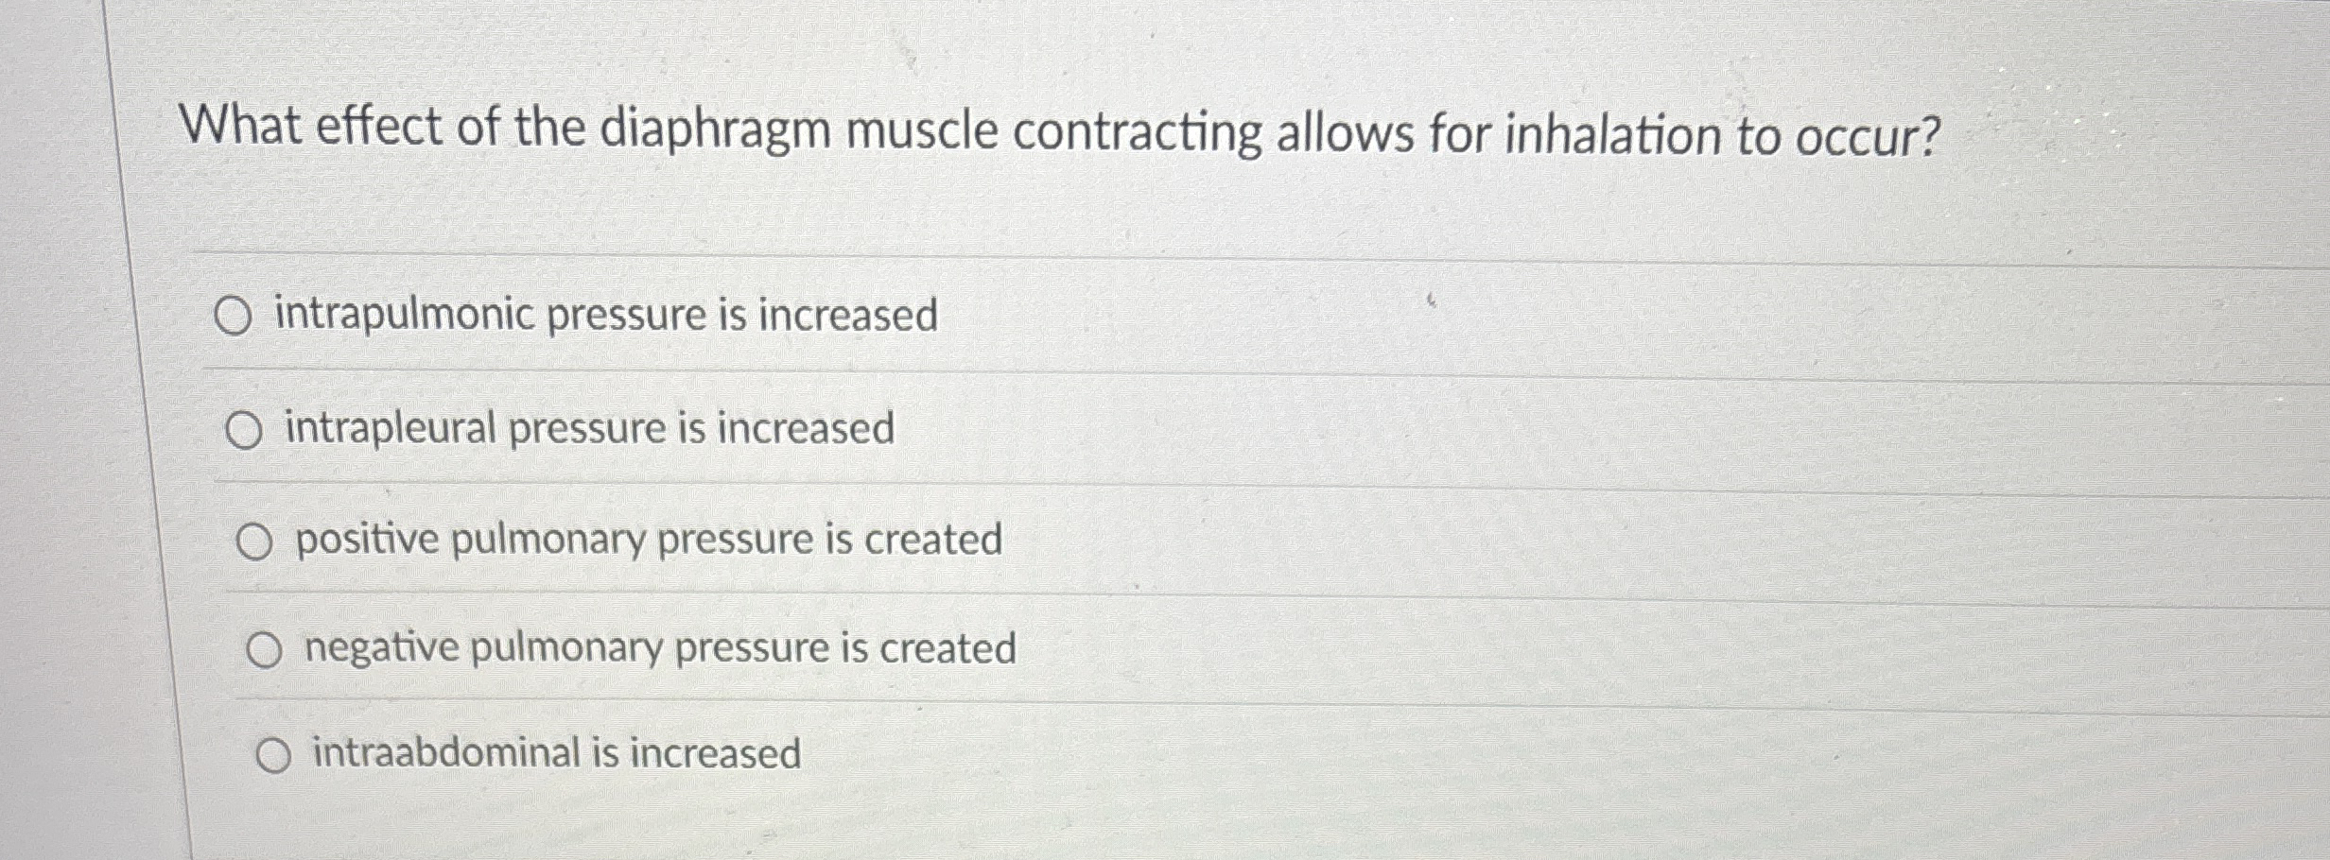The width and height of the screenshot is (2330, 860).
Task: Click the 'positive pulmonary pressure is created' text
Action: tap(649, 540)
